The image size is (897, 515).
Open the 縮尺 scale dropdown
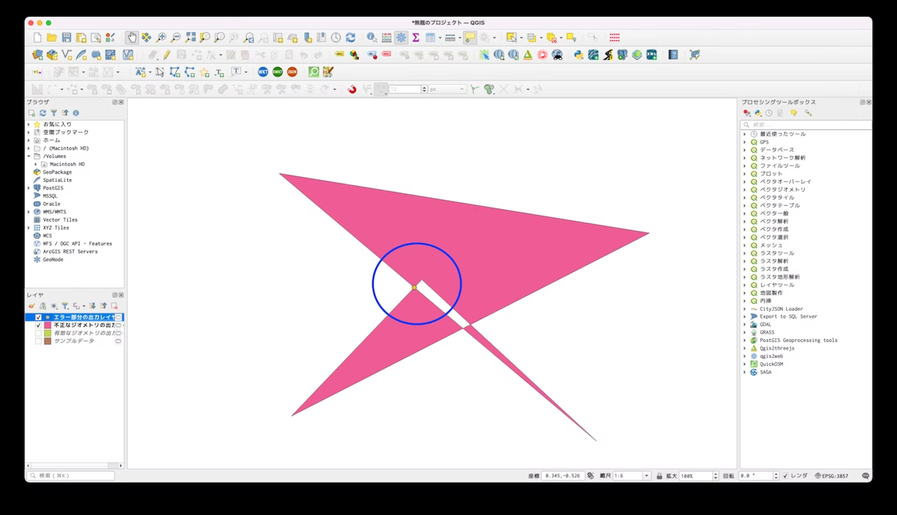(x=646, y=476)
